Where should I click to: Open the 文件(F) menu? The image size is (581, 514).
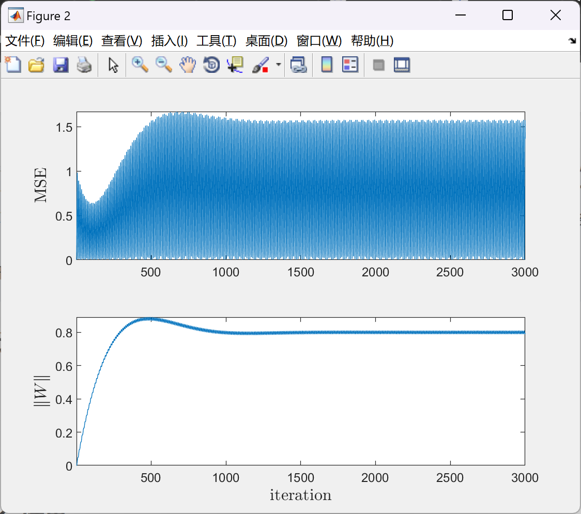point(25,41)
